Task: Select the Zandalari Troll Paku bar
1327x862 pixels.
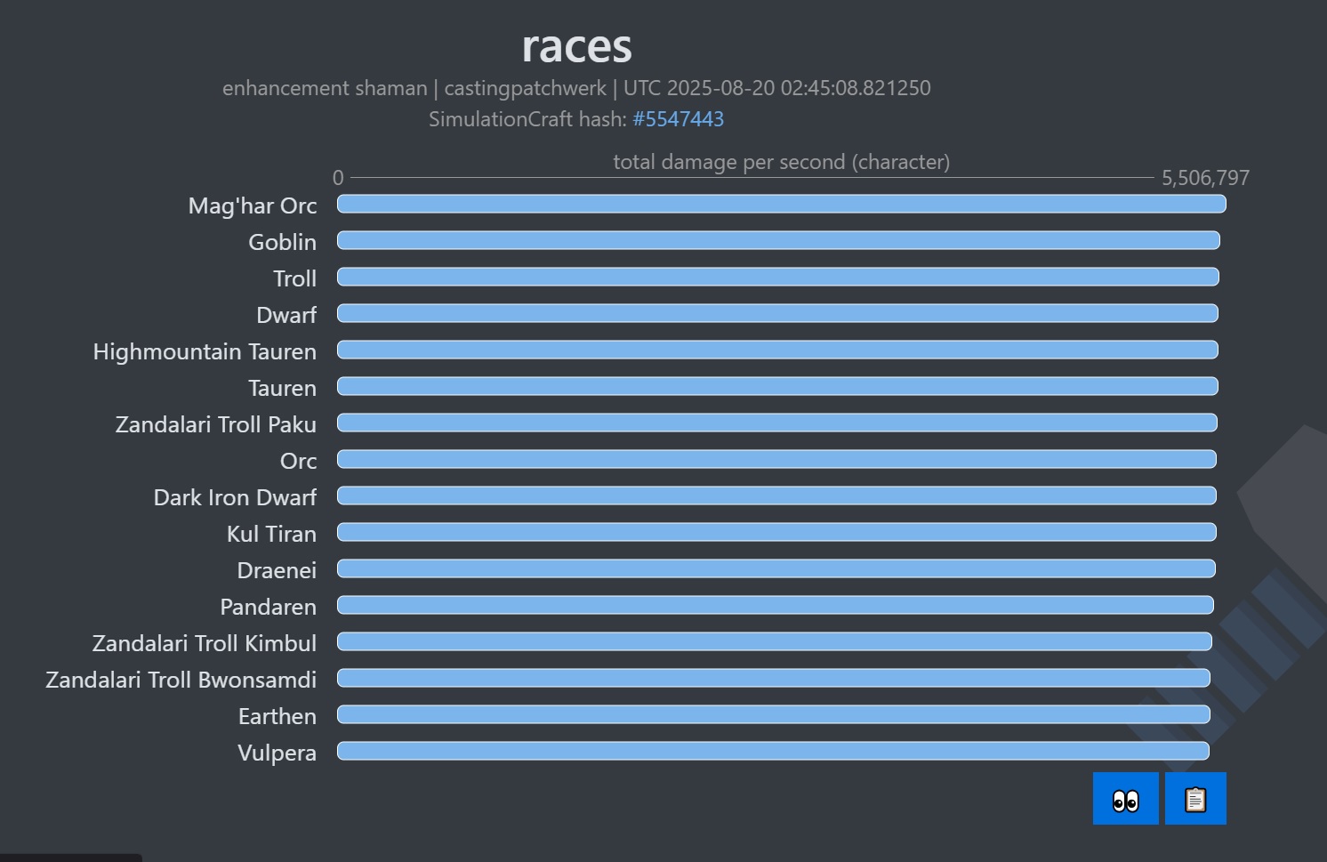Action: [777, 423]
